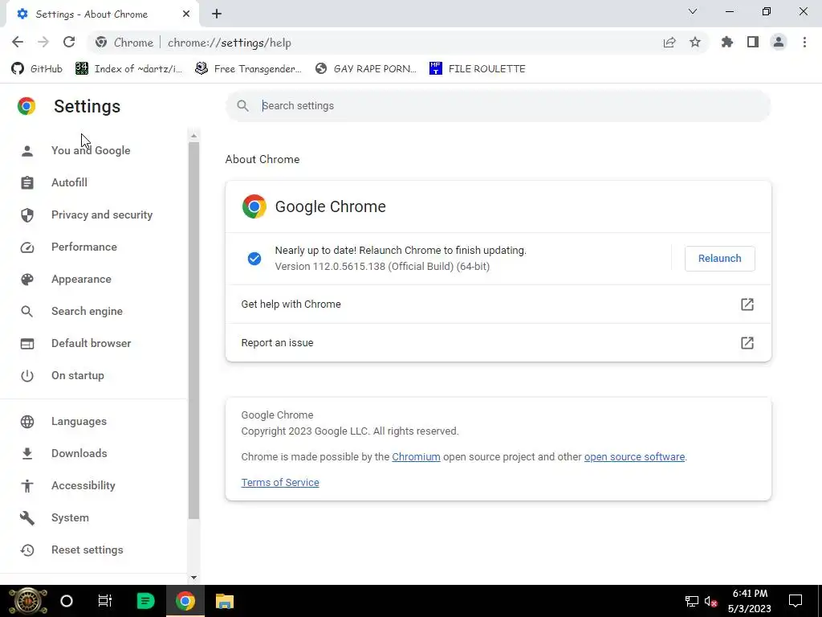This screenshot has width=822, height=617.
Task: Open Reset settings section
Action: pyautogui.click(x=87, y=550)
